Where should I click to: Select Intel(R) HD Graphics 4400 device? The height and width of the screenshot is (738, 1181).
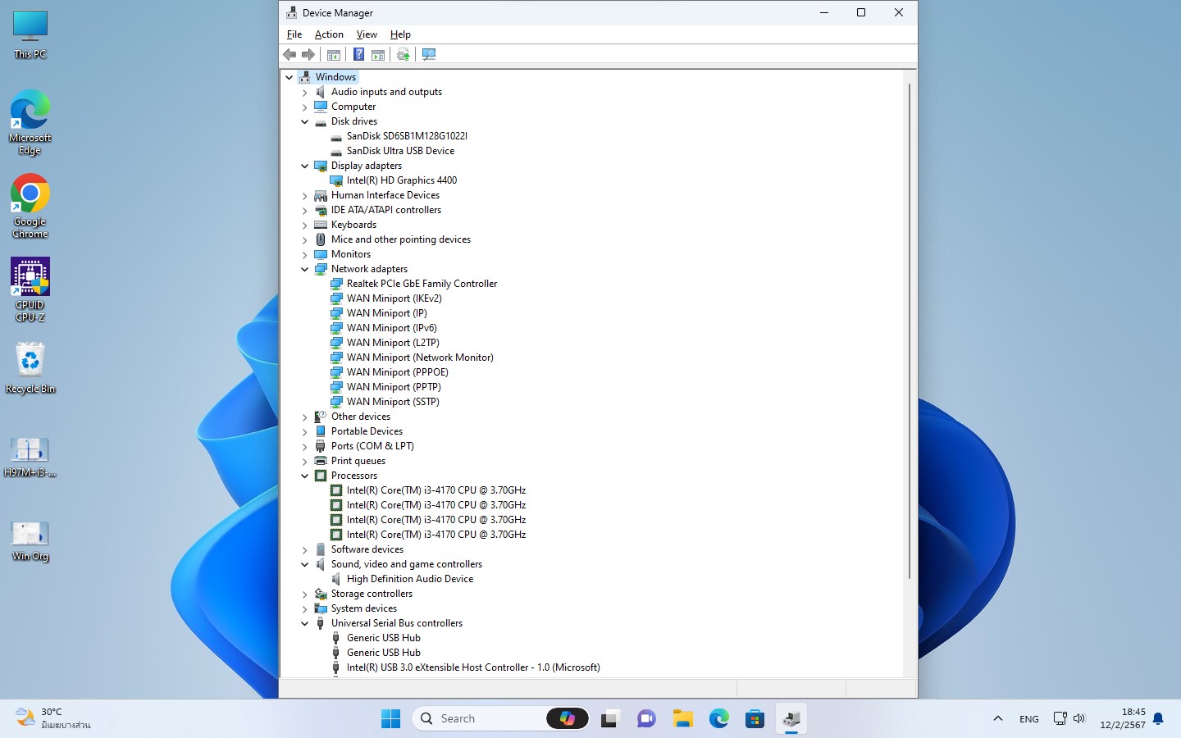click(401, 180)
